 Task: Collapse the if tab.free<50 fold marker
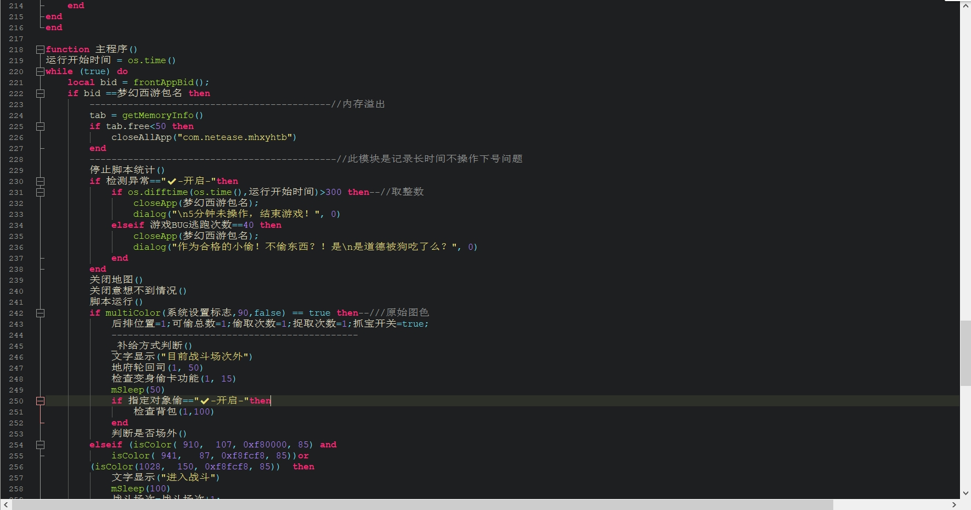[40, 126]
